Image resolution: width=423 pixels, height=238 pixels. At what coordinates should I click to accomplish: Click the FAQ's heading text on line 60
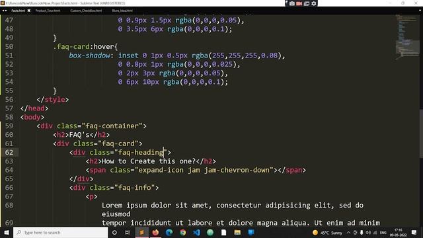[x=79, y=135]
